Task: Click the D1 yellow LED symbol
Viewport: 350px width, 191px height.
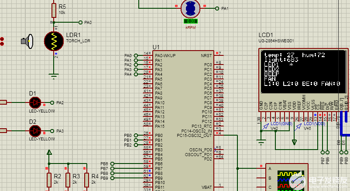Action: pyautogui.click(x=35, y=102)
